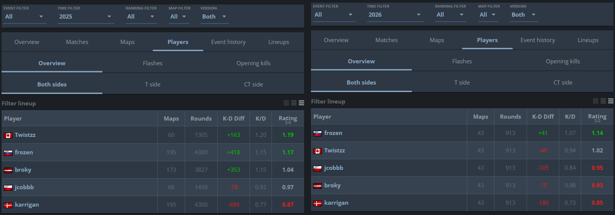This screenshot has height=215, width=615.
Task: Click karrigan's Danish flag in the 2026 table
Action: [x=317, y=203]
